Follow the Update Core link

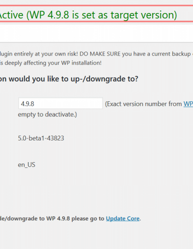(123, 219)
